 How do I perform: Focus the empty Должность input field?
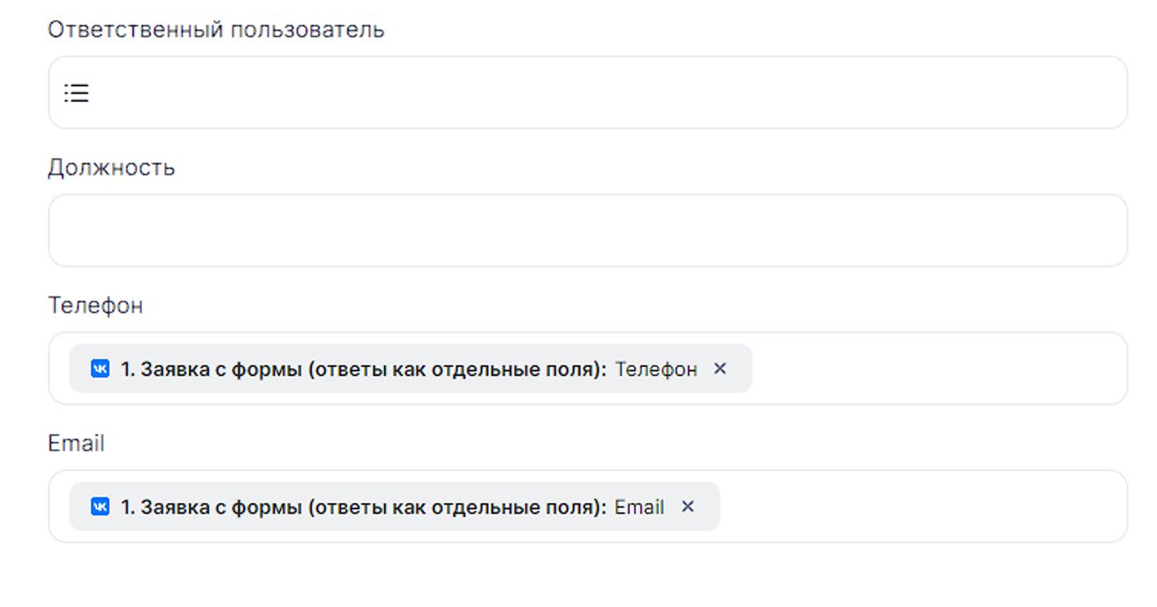[587, 230]
